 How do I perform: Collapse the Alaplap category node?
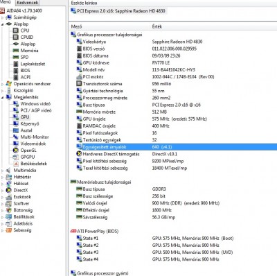[x=3, y=24]
